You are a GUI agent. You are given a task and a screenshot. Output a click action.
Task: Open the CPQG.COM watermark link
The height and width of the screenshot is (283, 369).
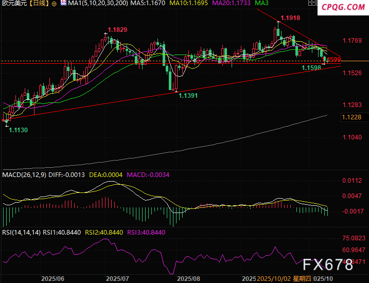341,7
